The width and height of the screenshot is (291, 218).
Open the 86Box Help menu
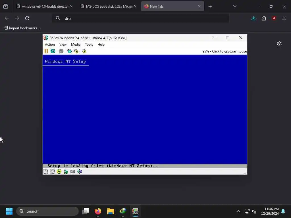pyautogui.click(x=101, y=45)
